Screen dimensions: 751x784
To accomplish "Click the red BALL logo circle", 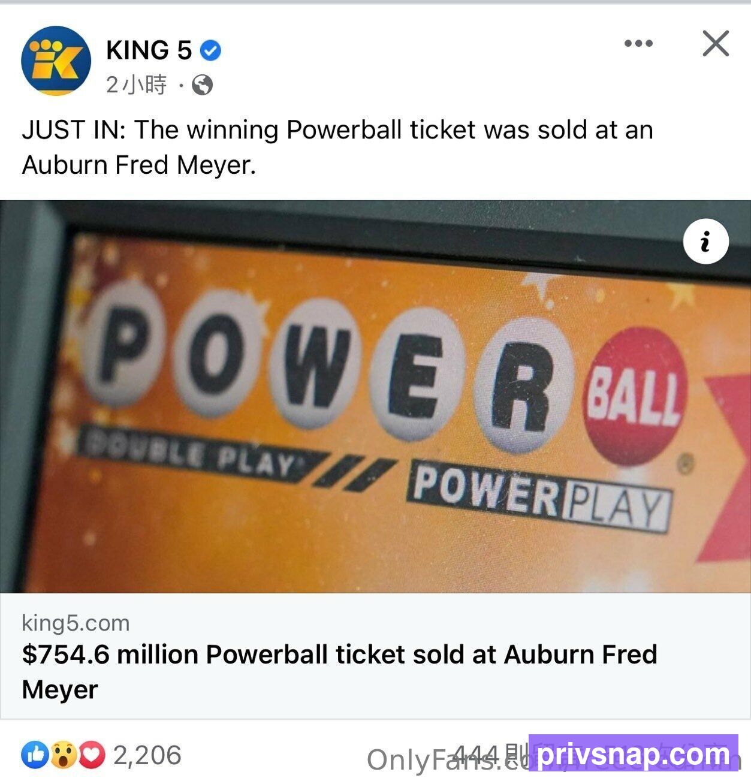I will pyautogui.click(x=634, y=396).
